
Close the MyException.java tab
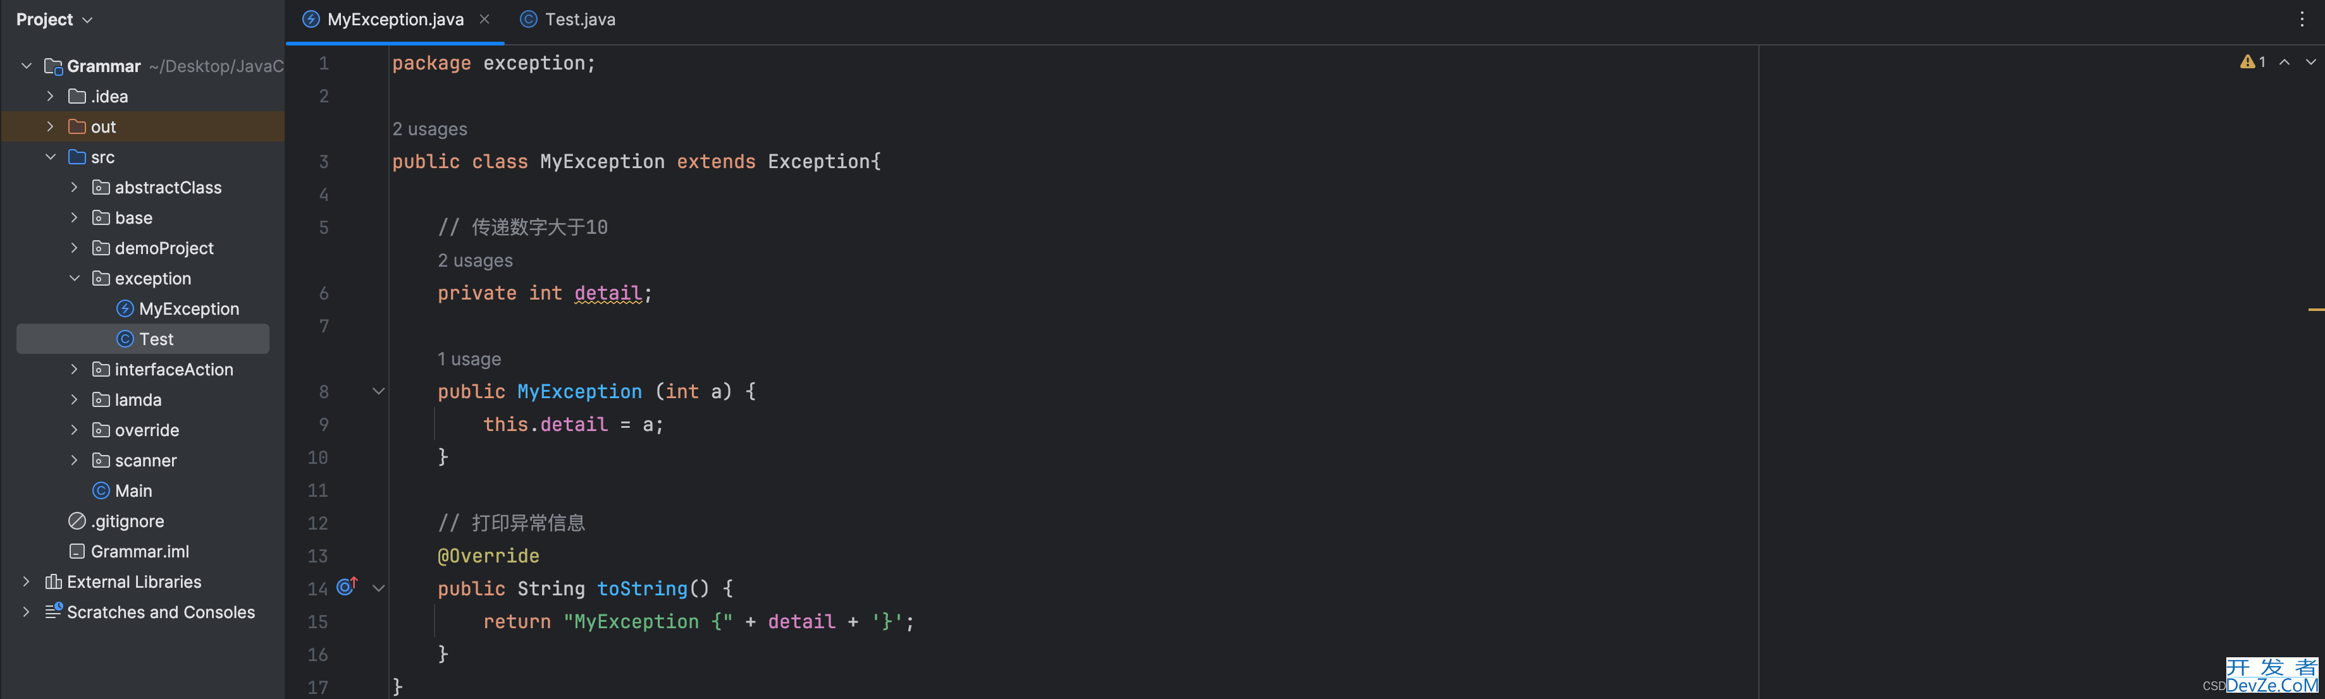click(x=484, y=19)
